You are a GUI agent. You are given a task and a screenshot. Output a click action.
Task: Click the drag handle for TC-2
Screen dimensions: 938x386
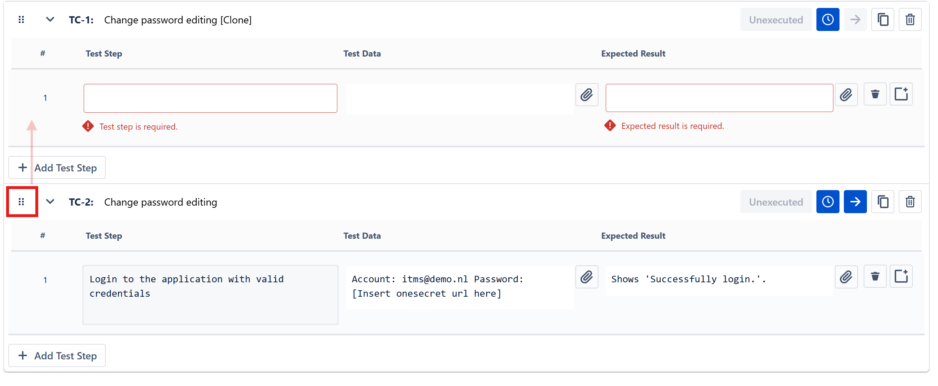22,202
